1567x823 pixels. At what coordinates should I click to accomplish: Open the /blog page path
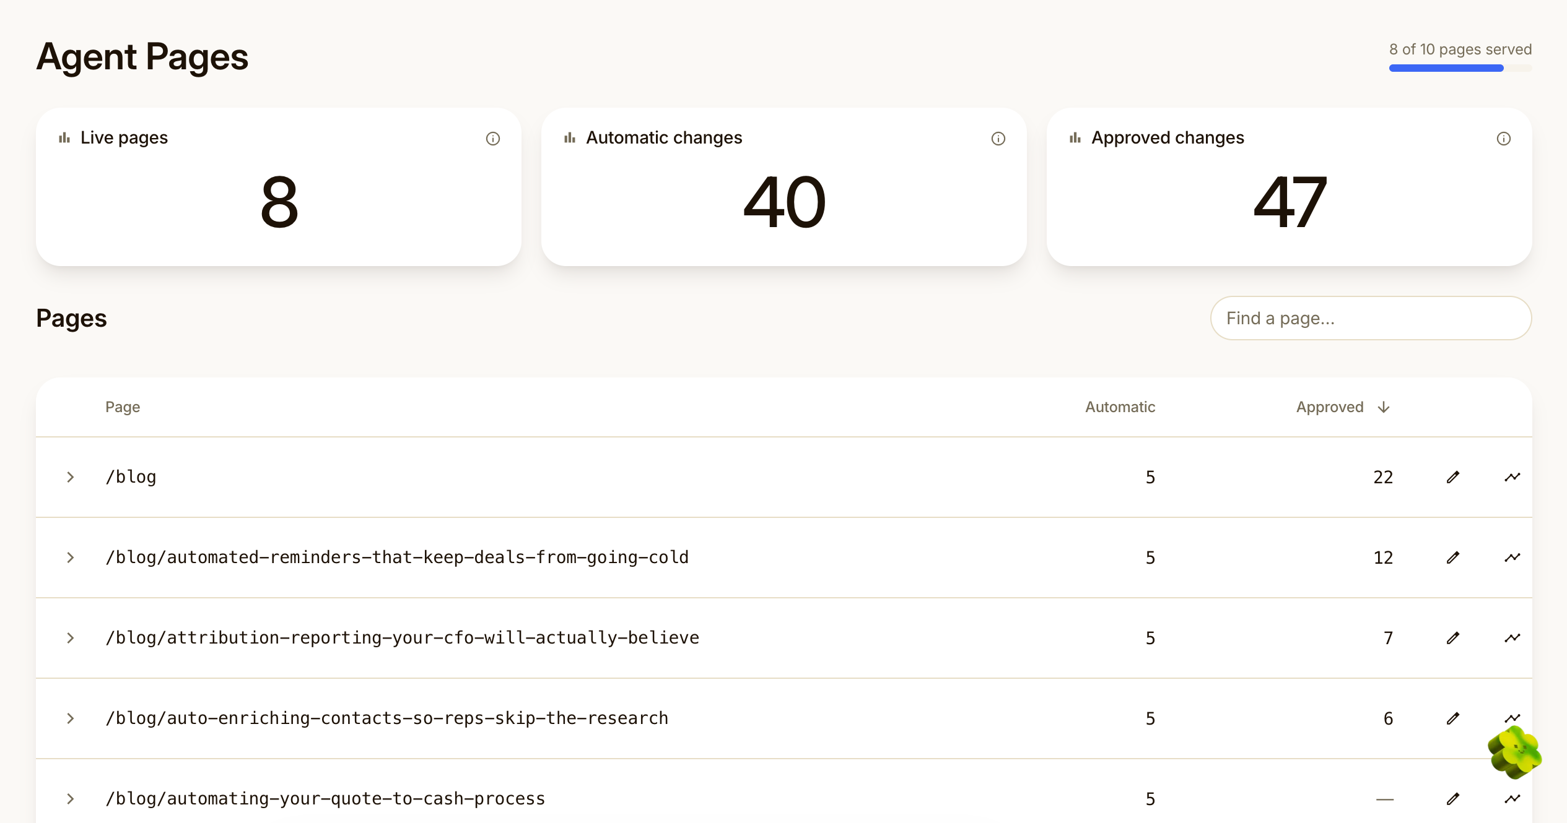pos(131,477)
